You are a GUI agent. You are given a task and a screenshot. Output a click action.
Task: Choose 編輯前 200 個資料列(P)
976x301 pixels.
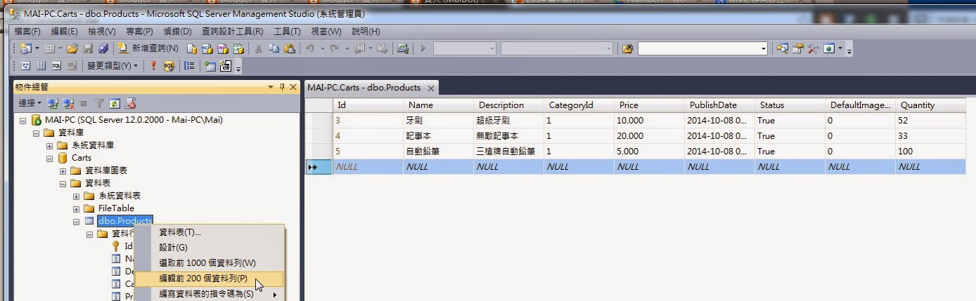coord(209,279)
